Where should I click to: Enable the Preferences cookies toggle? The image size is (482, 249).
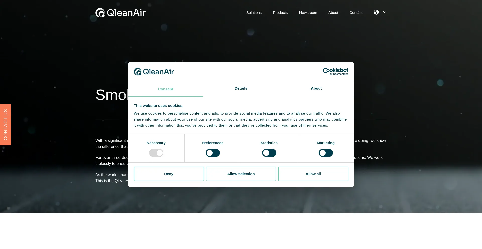(x=213, y=153)
